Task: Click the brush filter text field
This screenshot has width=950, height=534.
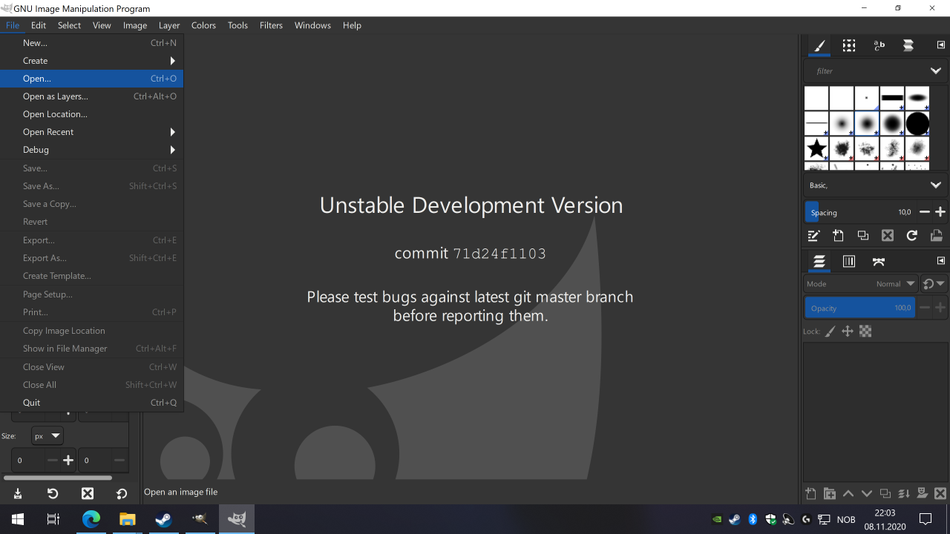Action: tap(865, 71)
